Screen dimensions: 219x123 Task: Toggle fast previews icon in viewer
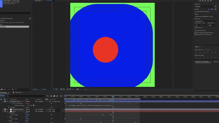(x=54, y=89)
